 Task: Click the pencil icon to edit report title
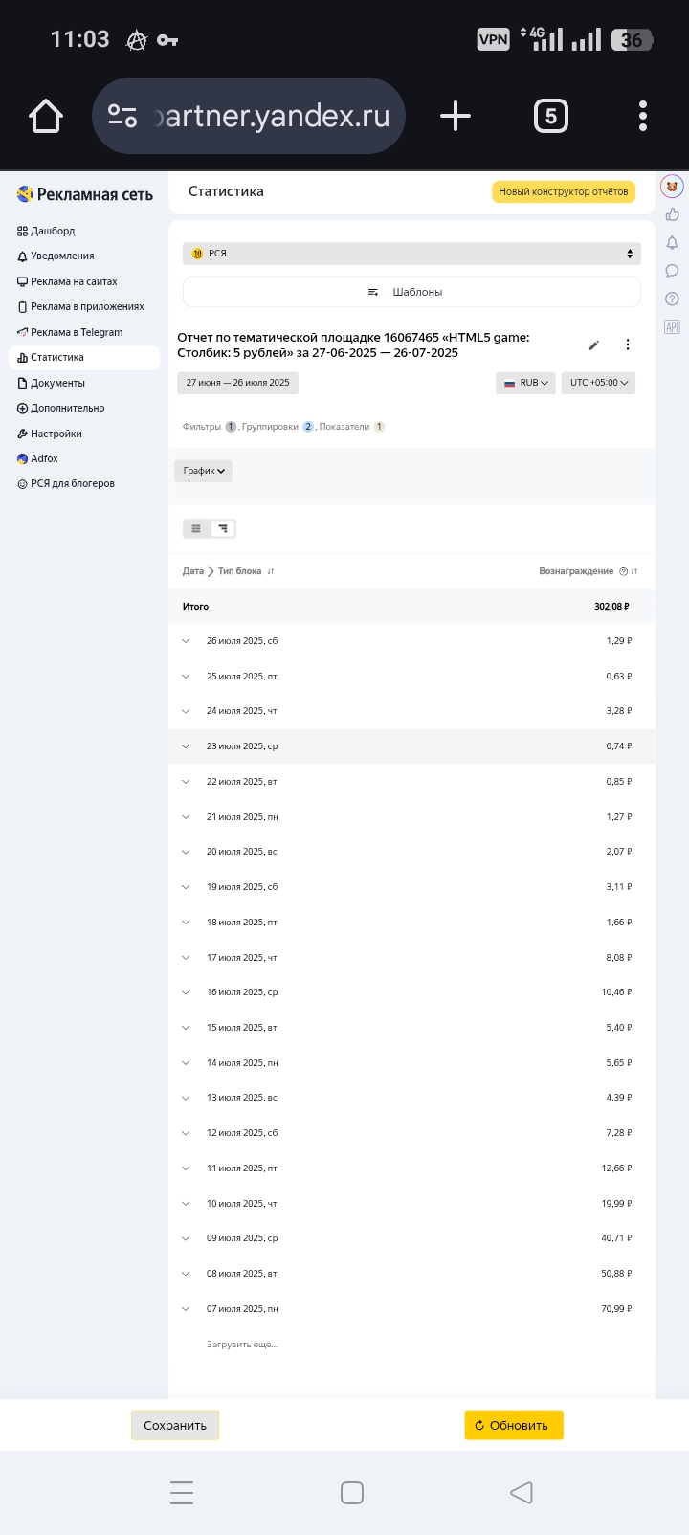(x=593, y=345)
